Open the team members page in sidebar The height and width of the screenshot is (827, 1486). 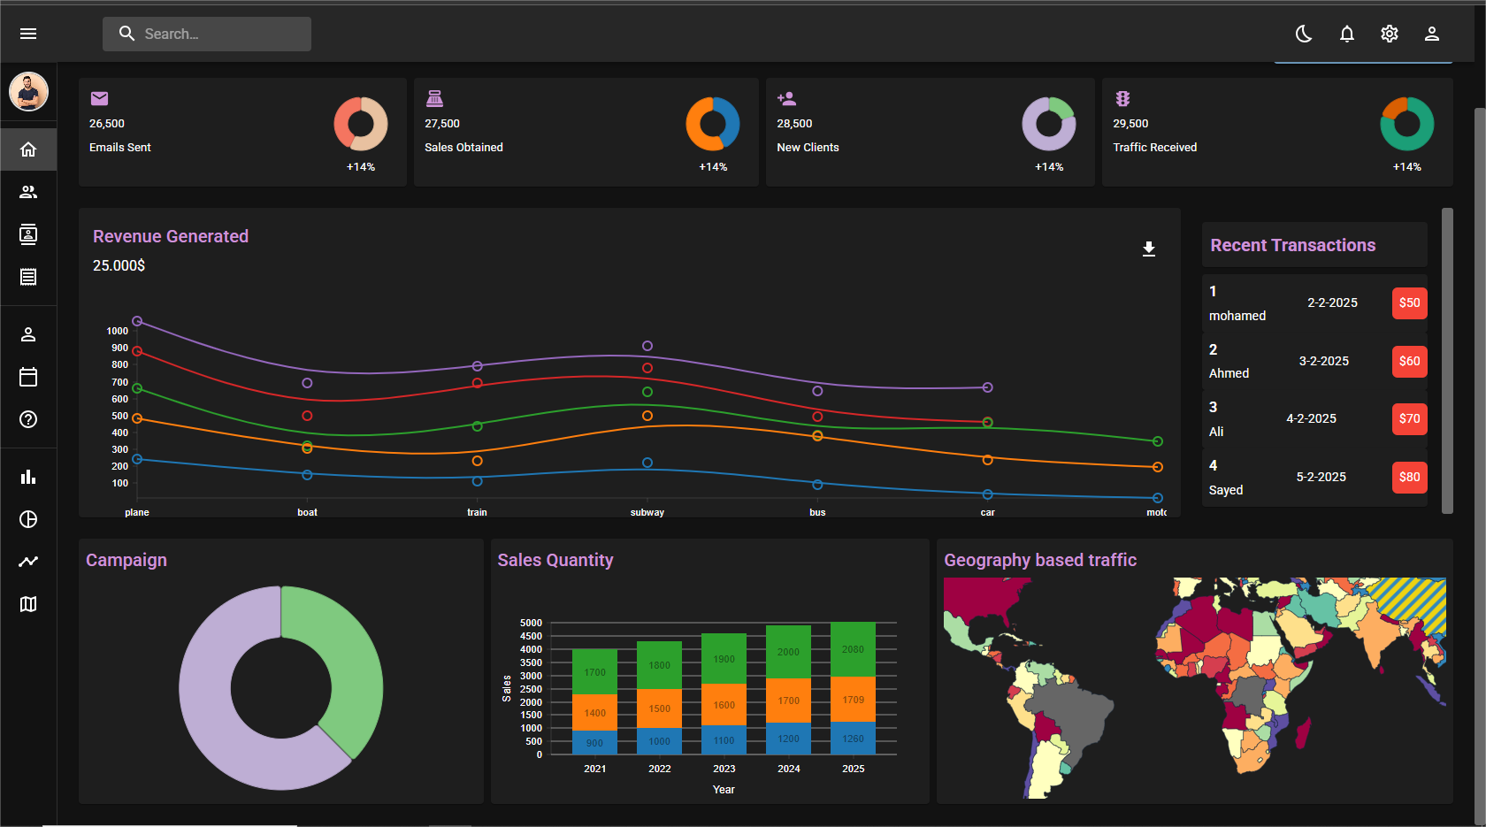click(28, 192)
